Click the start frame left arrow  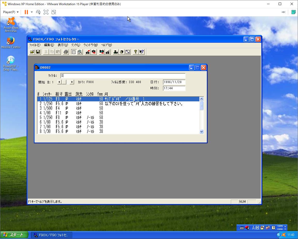point(59,82)
